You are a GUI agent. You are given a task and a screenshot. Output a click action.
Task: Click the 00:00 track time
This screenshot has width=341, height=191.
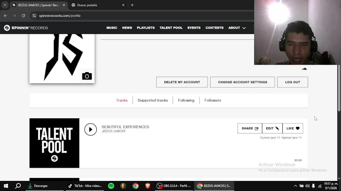pos(298,160)
